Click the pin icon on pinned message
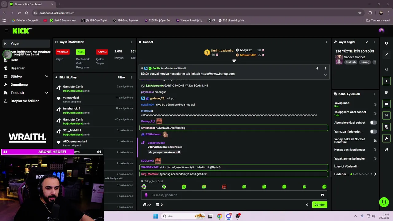 317,68
